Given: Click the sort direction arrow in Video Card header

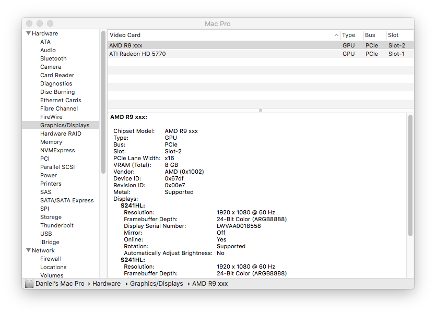Looking at the screenshot, I should tap(336, 35).
